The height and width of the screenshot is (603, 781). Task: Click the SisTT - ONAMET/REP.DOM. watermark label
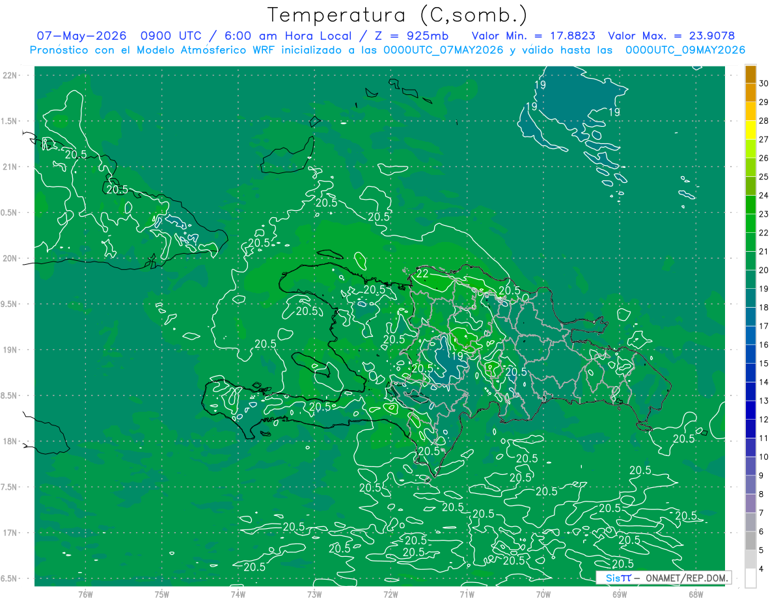pos(664,578)
